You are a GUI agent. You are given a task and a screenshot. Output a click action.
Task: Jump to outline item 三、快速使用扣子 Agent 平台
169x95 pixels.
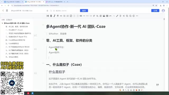[x=16, y=37]
